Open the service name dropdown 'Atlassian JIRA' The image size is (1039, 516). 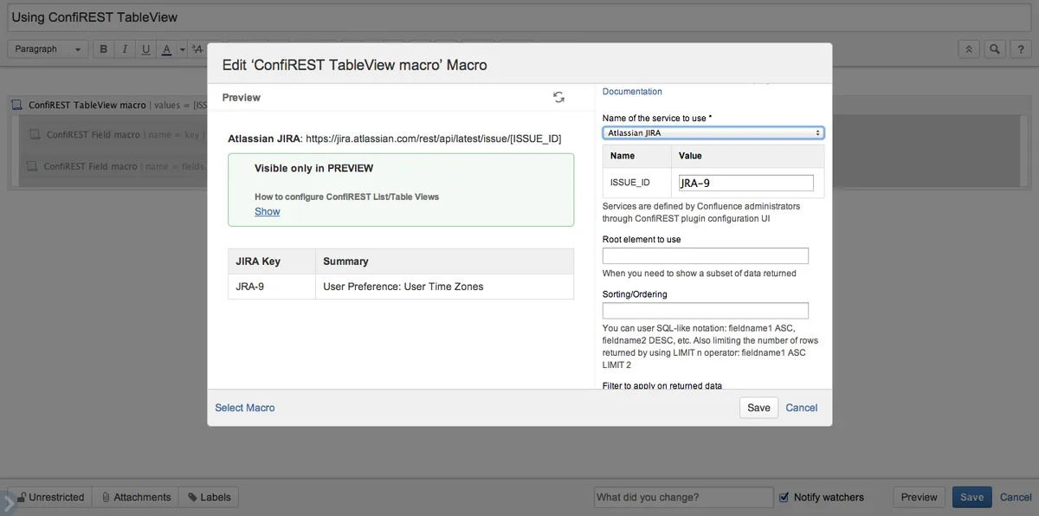tap(713, 133)
